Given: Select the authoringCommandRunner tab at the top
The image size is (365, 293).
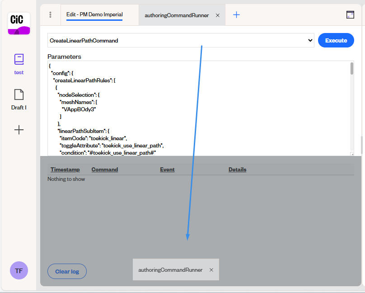Looking at the screenshot, I should click(x=176, y=15).
